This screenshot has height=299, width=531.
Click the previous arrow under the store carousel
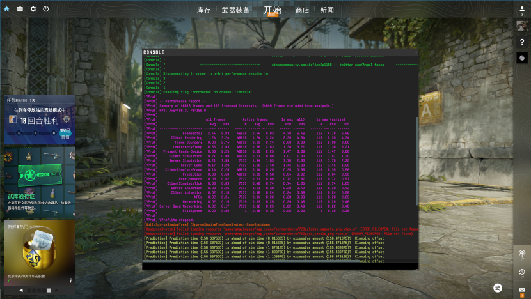point(20,290)
